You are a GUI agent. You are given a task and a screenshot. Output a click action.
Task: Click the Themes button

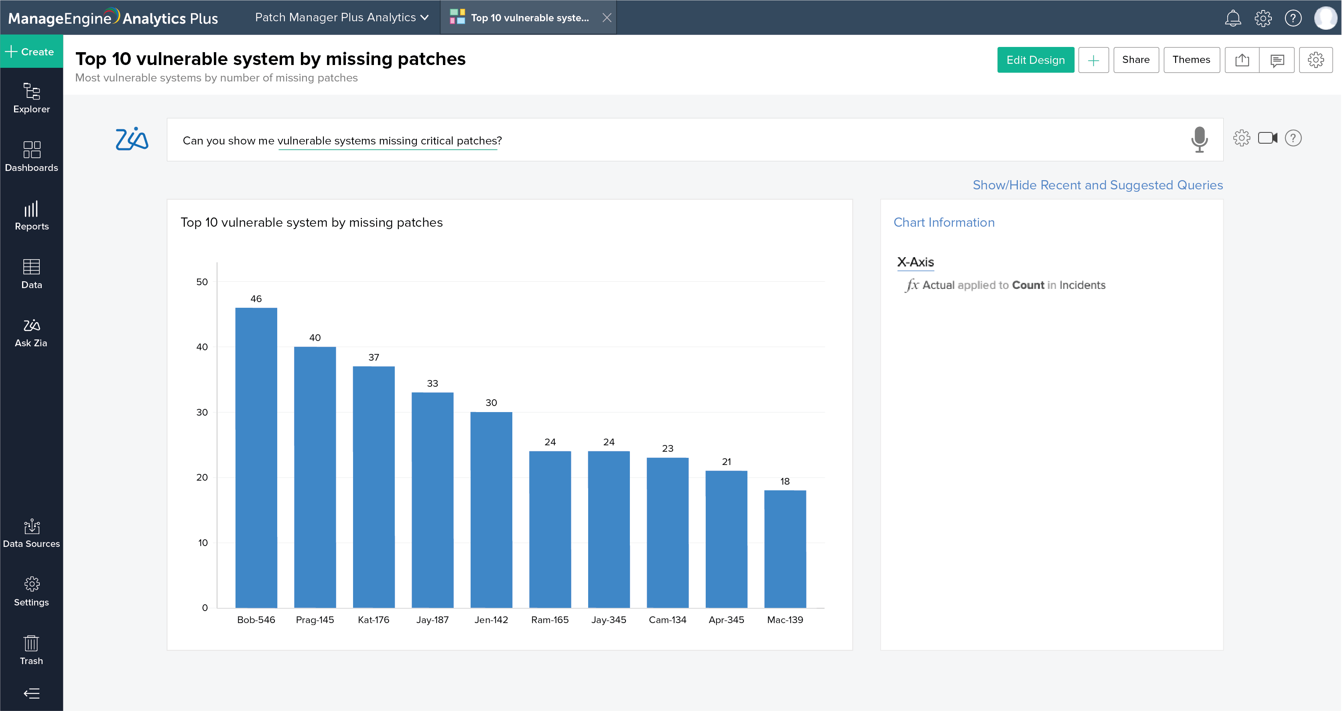click(1191, 60)
